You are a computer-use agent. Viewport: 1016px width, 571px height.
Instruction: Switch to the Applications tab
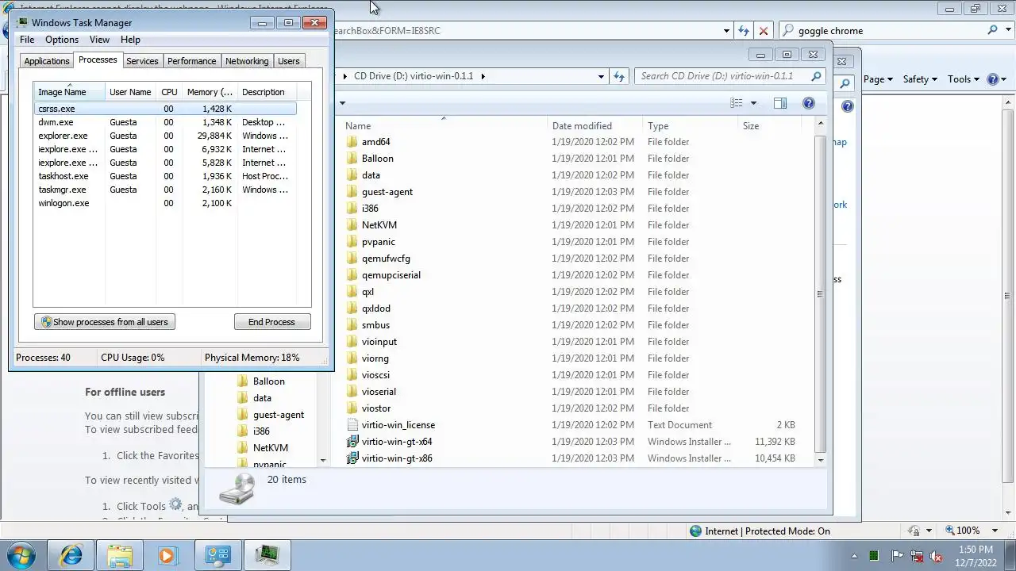click(x=47, y=61)
